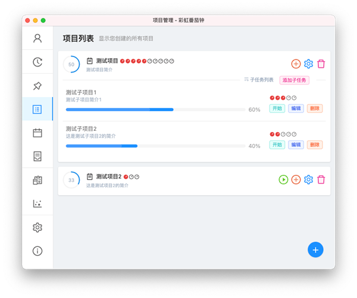Click 删除 button for 测试子项目1
Screen dimensions: 357x298
tap(315, 108)
